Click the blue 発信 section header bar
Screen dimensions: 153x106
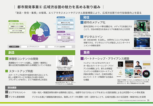pos(115,17)
